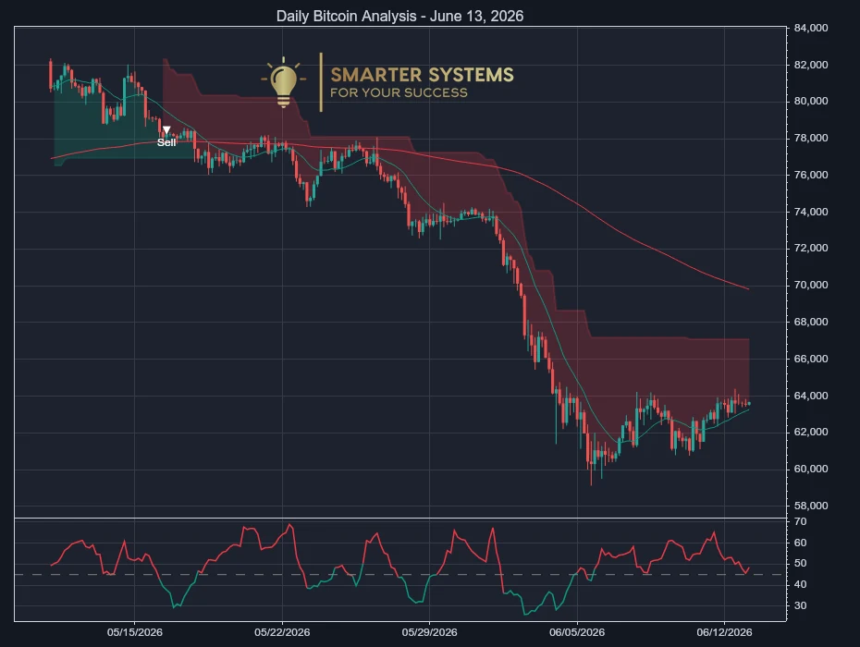Viewport: 860px width, 647px height.
Task: Click the chart title 'Daily Bitcoin Analysis - June 13, 2026'
Action: [x=399, y=16]
